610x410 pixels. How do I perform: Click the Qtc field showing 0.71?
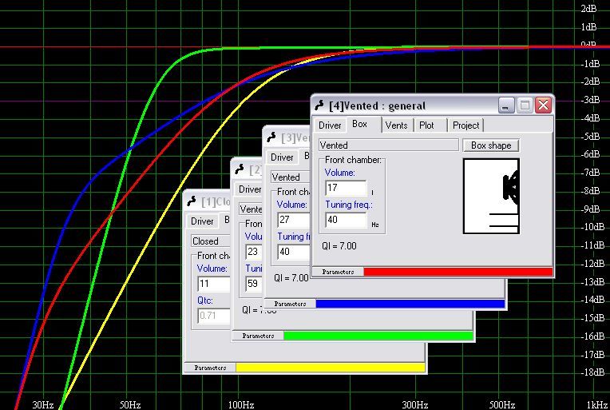pyautogui.click(x=214, y=316)
